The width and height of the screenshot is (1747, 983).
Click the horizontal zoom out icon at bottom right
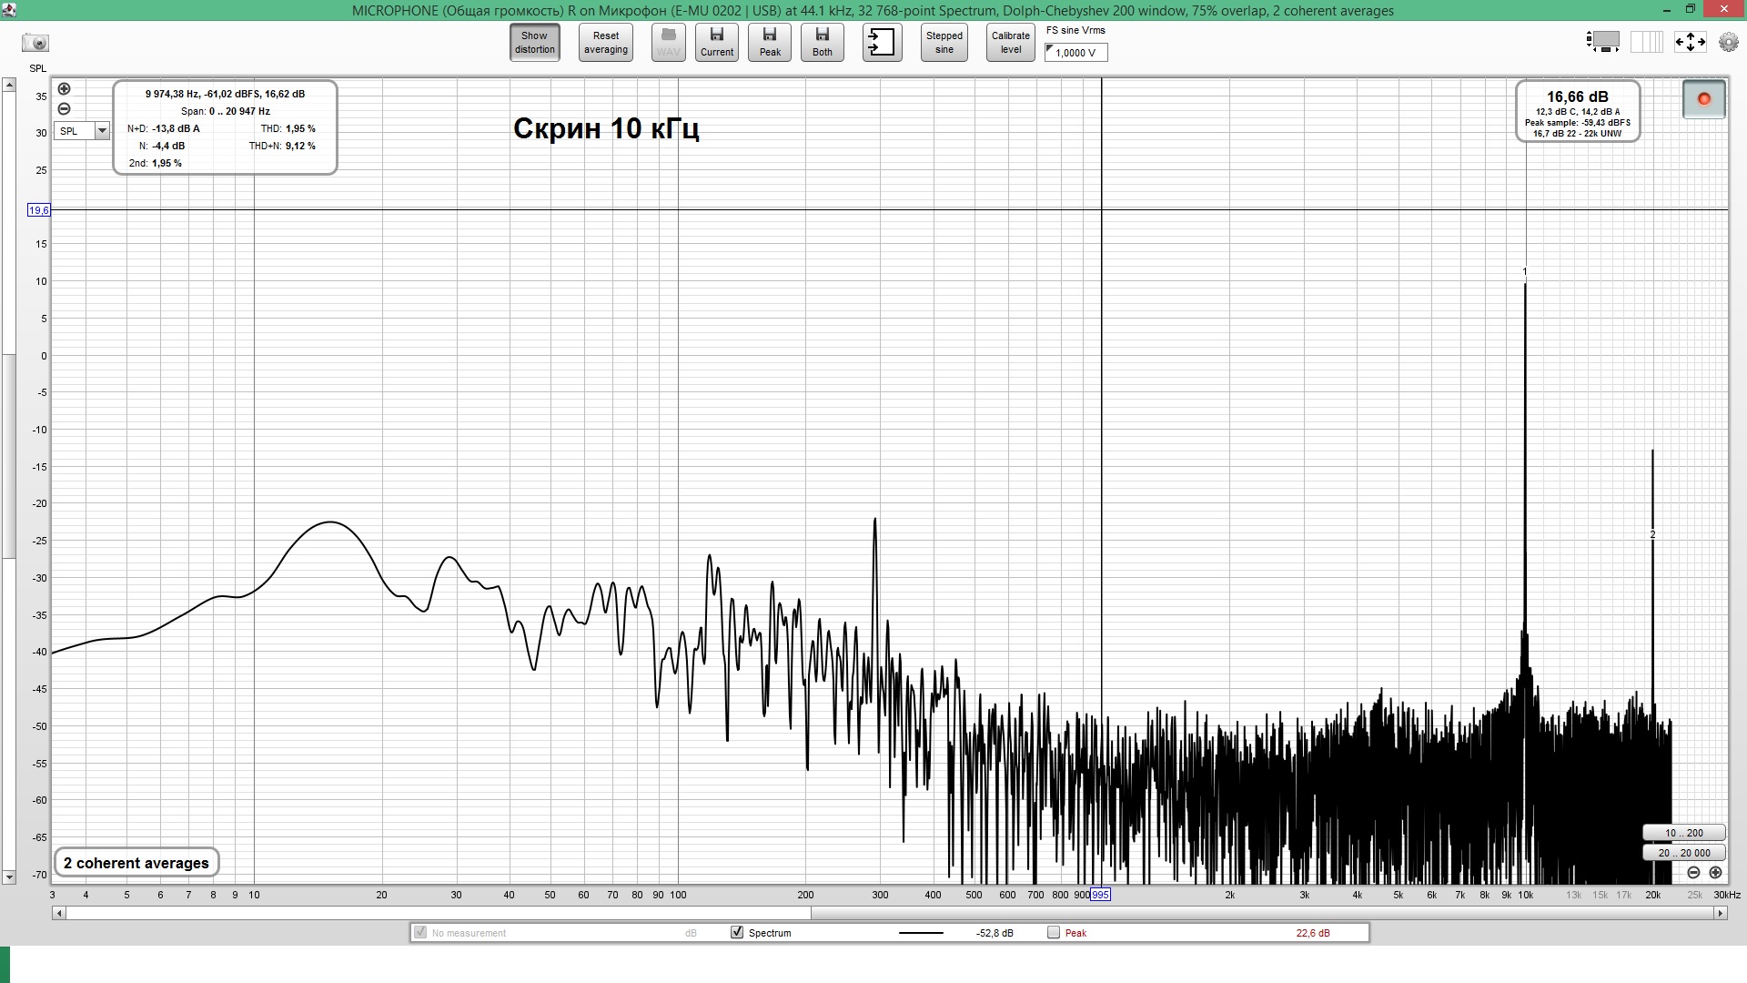tap(1693, 873)
